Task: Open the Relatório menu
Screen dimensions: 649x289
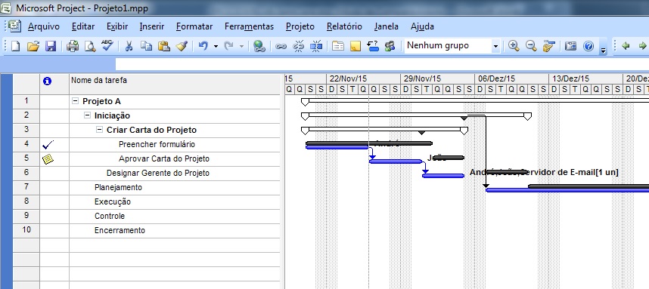Action: (x=344, y=26)
